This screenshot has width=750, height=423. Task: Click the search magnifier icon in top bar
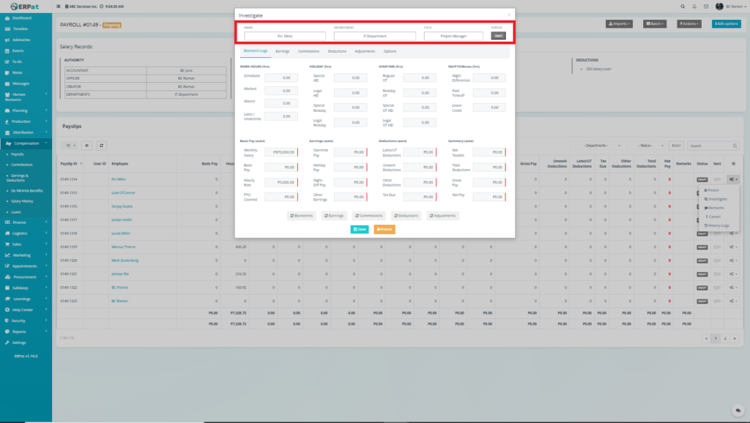click(683, 6)
